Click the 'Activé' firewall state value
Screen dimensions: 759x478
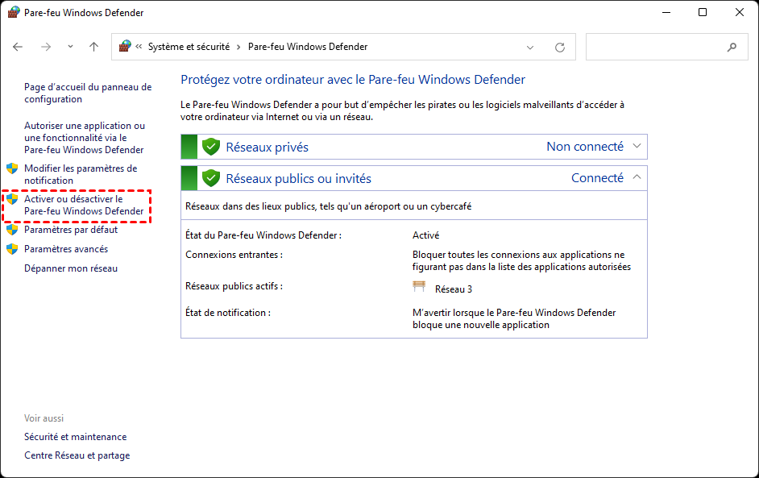coord(426,235)
